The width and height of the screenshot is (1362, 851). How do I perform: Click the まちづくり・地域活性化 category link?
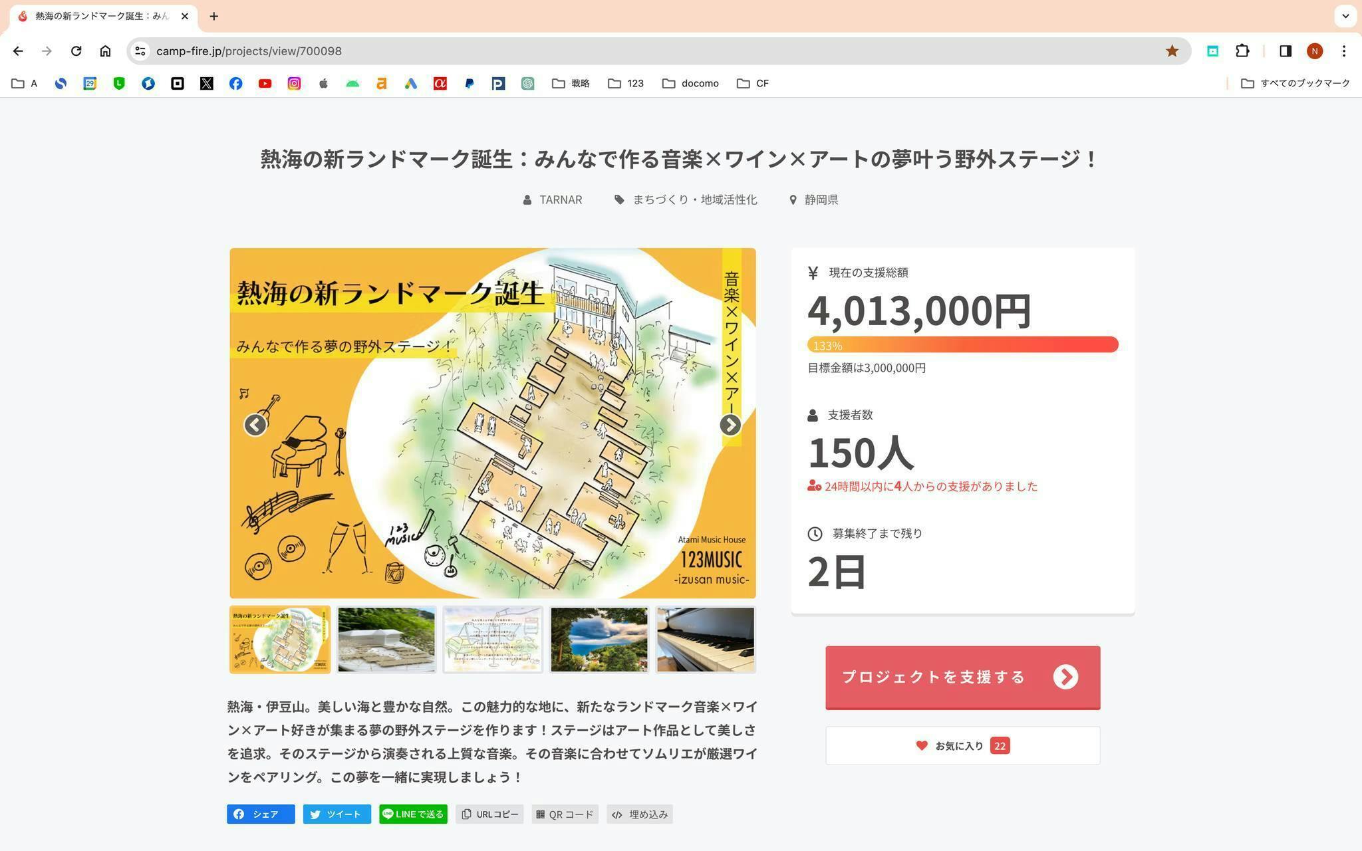(694, 199)
